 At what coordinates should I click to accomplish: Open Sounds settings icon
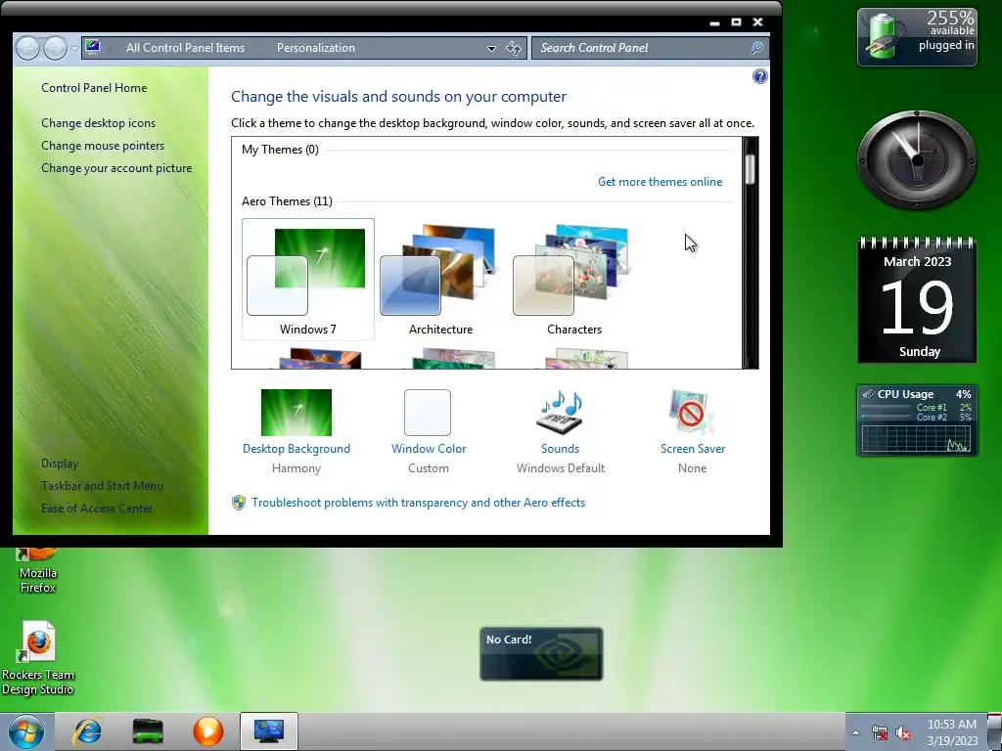[x=561, y=413]
